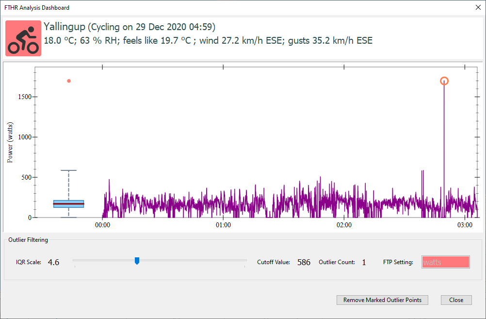The image size is (486, 319).
Task: Click the Yallingup activity title text
Action: [130, 27]
